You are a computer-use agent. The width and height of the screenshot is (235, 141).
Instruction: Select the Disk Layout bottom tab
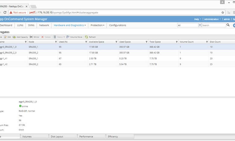(63, 136)
